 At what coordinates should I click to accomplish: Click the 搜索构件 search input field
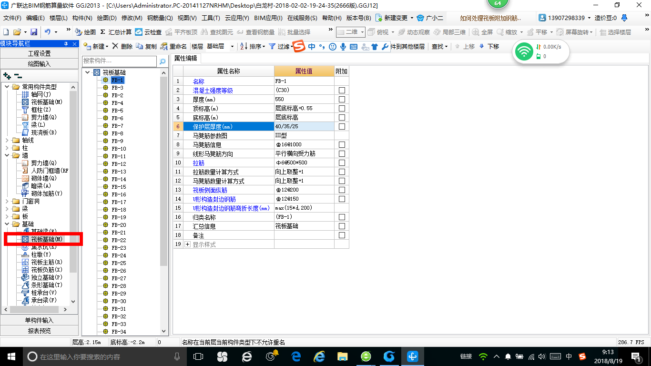coord(119,61)
